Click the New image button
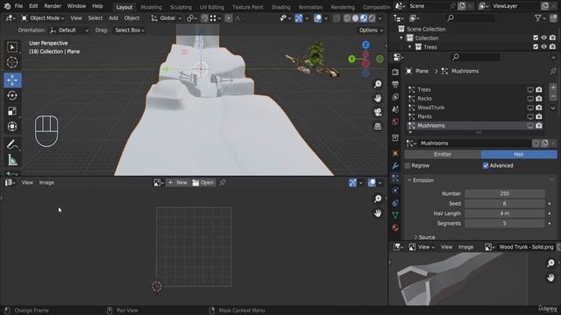 [x=178, y=183]
